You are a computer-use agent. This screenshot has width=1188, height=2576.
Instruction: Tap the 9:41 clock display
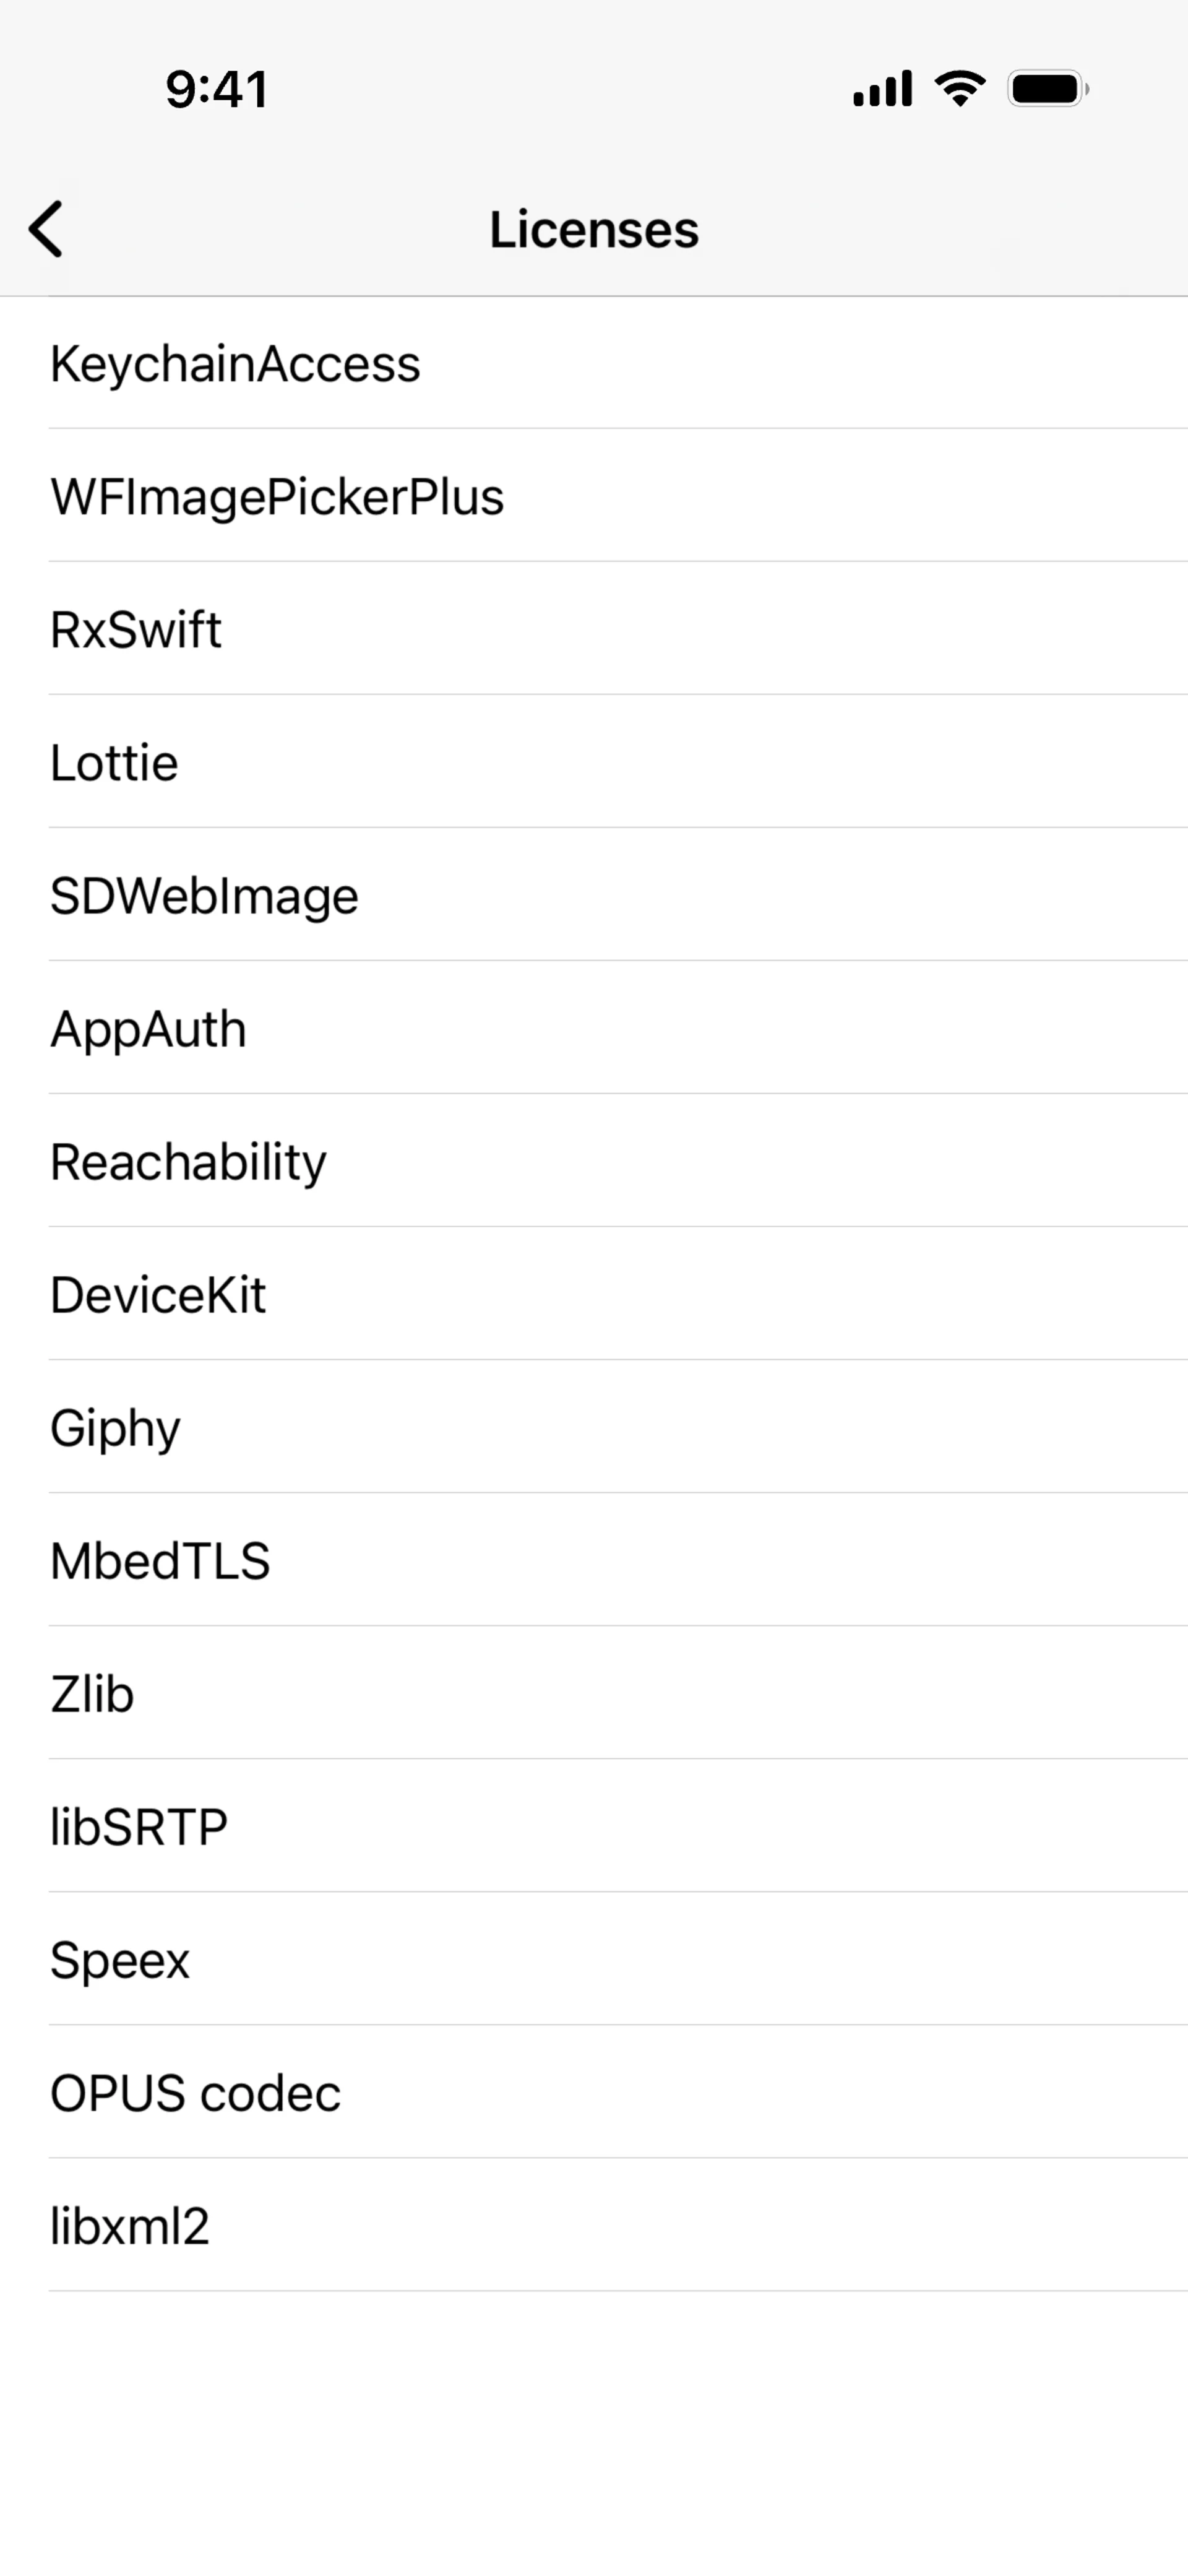[x=217, y=90]
